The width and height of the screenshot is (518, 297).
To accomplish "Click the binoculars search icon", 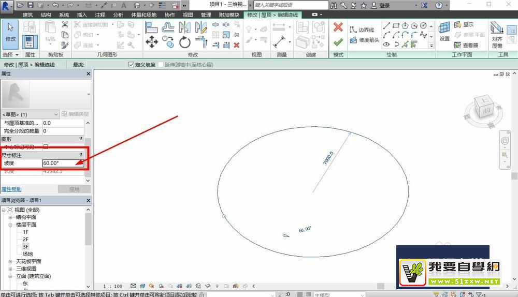I will coord(334,5).
